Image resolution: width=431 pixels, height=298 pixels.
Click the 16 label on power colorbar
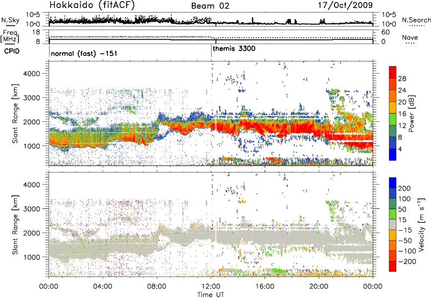click(402, 114)
